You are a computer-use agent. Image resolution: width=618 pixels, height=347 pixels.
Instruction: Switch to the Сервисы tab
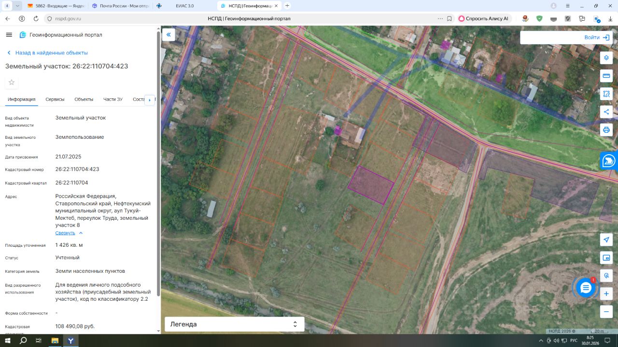coord(55,99)
